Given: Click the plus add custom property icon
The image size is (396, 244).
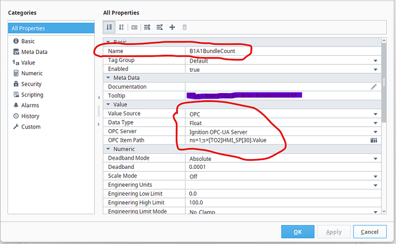Looking at the screenshot, I should point(172,28).
